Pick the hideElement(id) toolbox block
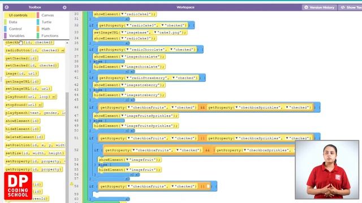 (23, 129)
